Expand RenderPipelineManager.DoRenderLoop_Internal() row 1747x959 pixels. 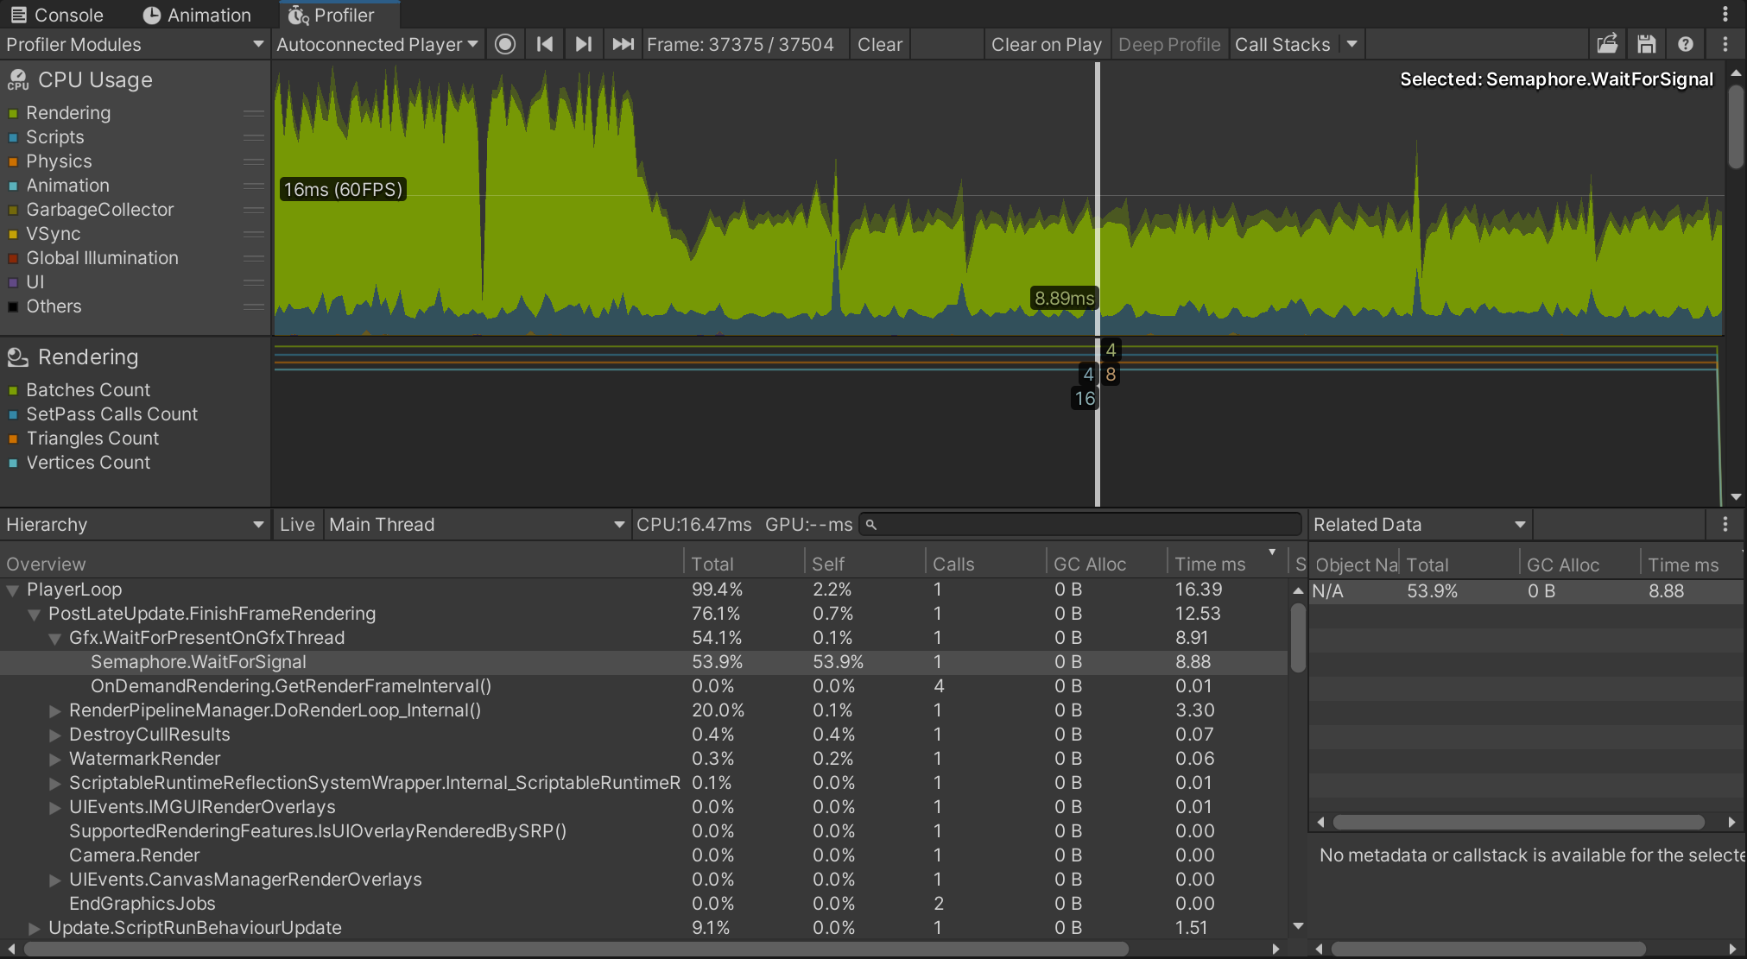55,711
